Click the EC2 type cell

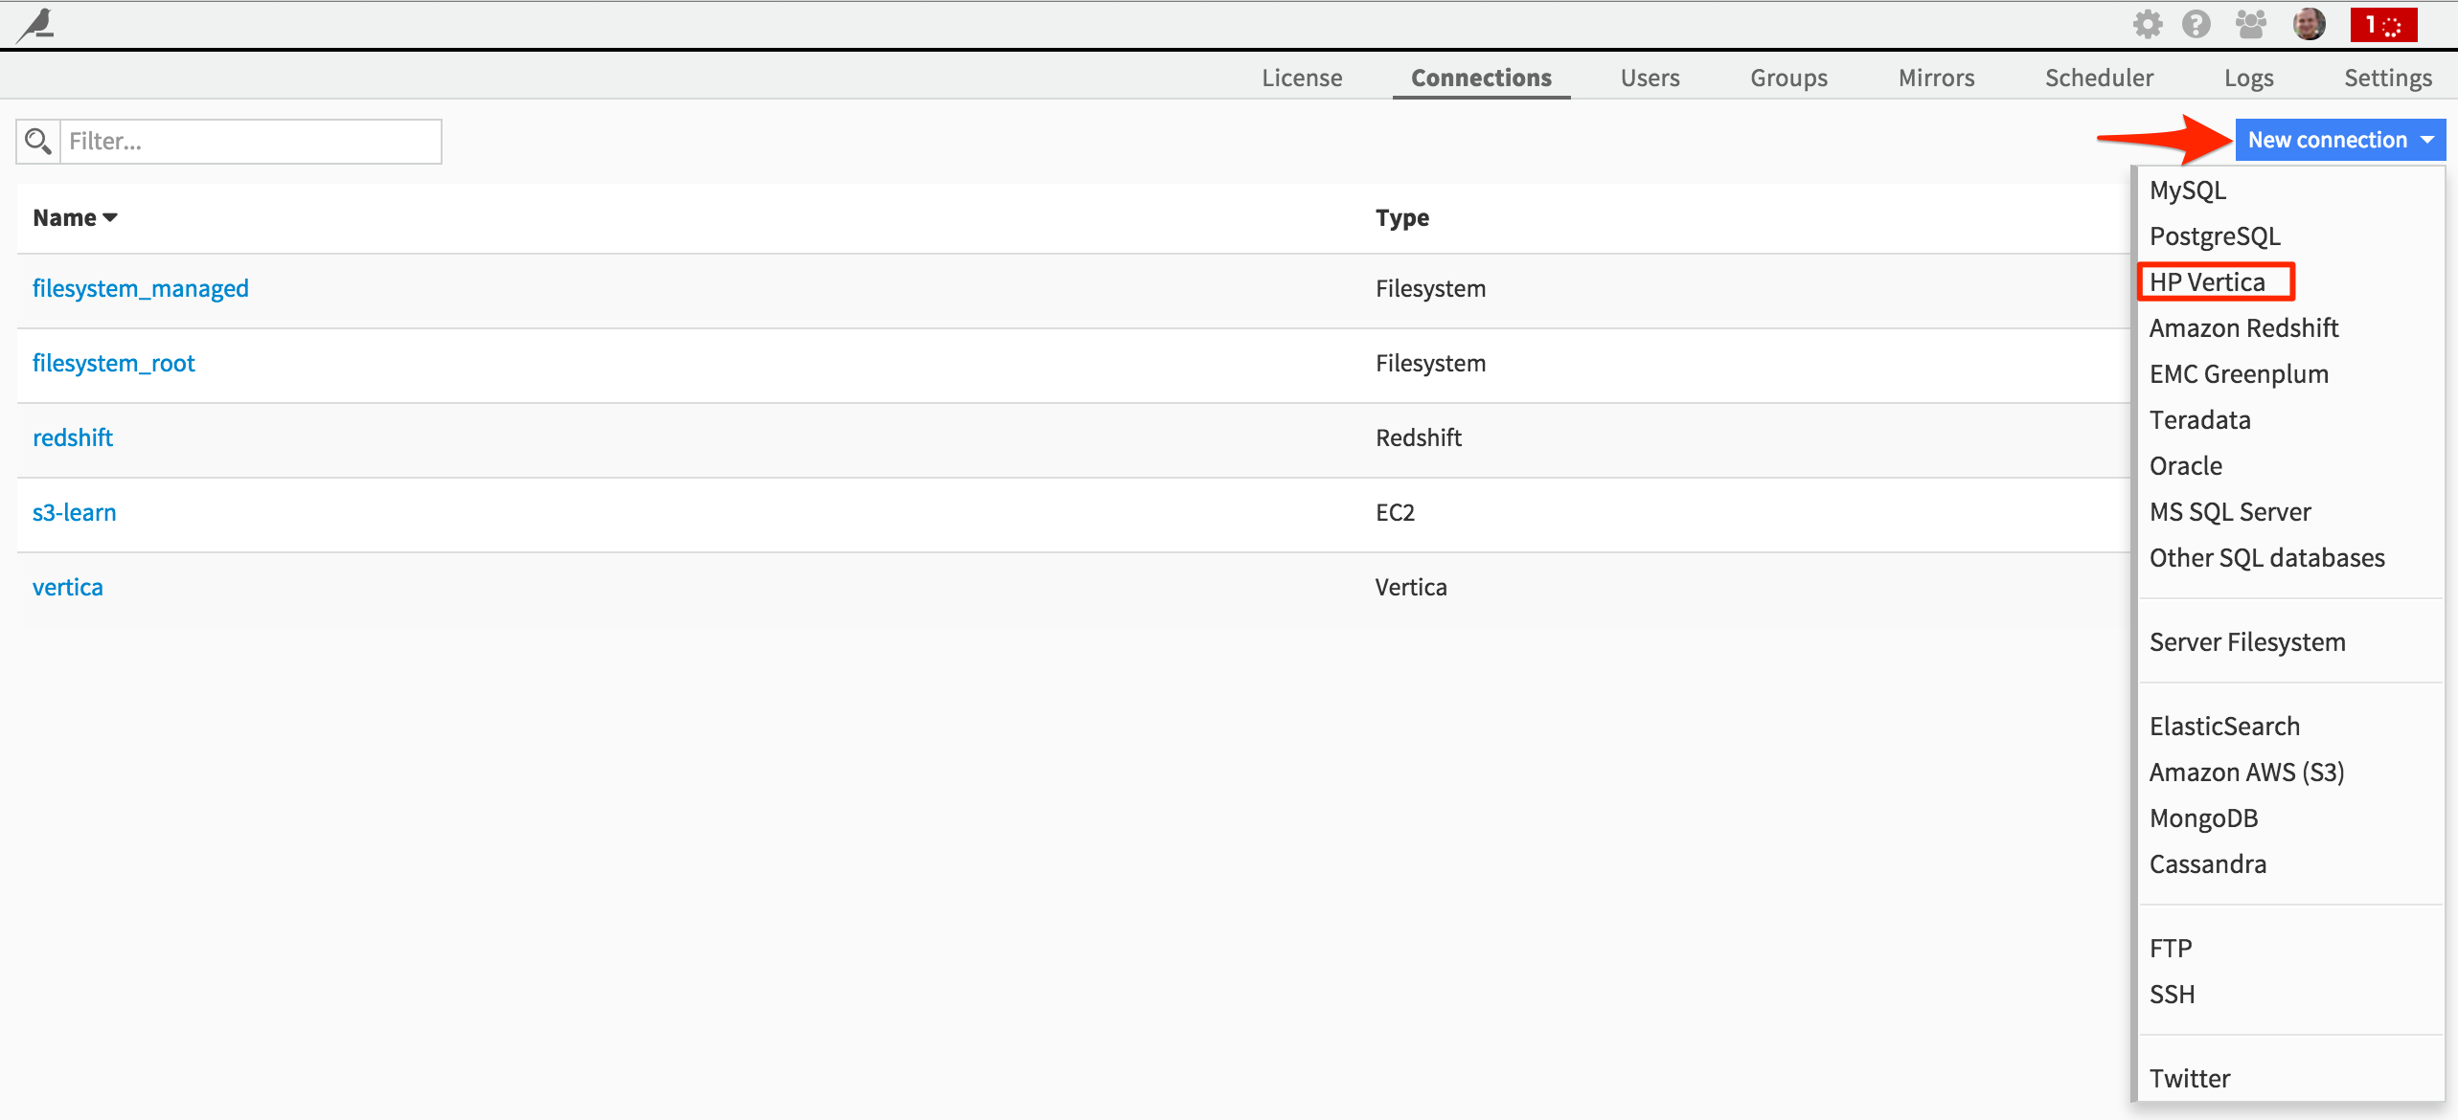[1395, 512]
